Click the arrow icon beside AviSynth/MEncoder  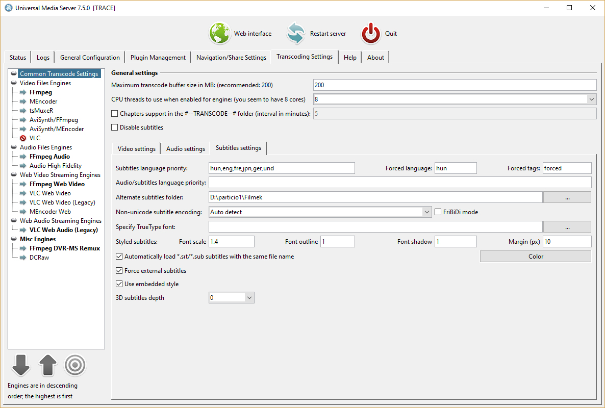(23, 129)
